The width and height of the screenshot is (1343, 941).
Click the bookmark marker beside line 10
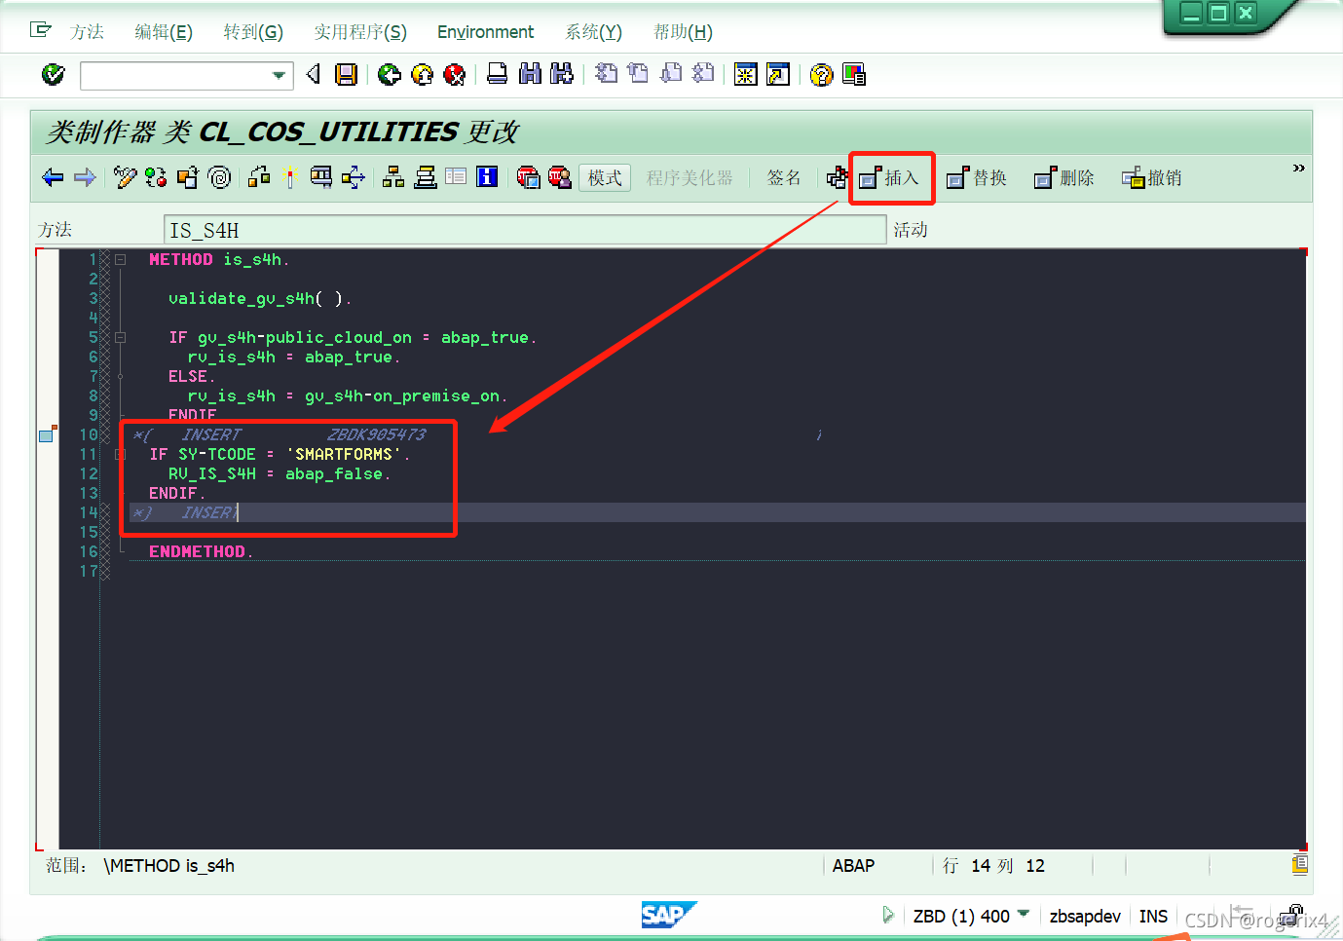click(x=47, y=434)
